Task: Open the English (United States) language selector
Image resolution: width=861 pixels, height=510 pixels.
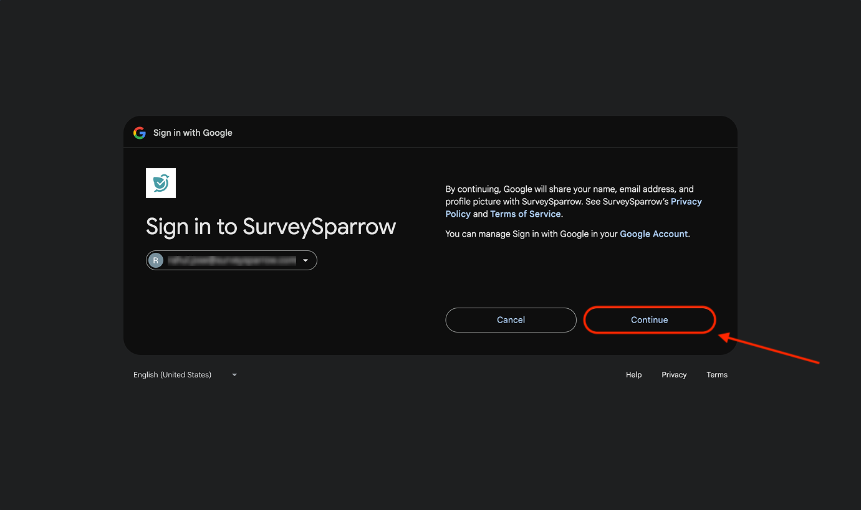Action: pos(172,375)
